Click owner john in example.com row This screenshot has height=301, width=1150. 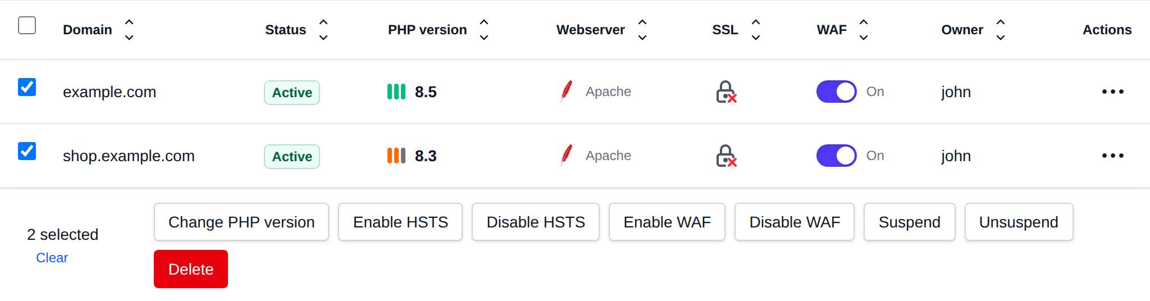[956, 92]
